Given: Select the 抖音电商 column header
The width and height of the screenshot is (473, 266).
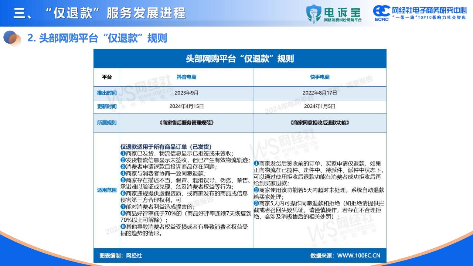Looking at the screenshot, I should coord(187,77).
